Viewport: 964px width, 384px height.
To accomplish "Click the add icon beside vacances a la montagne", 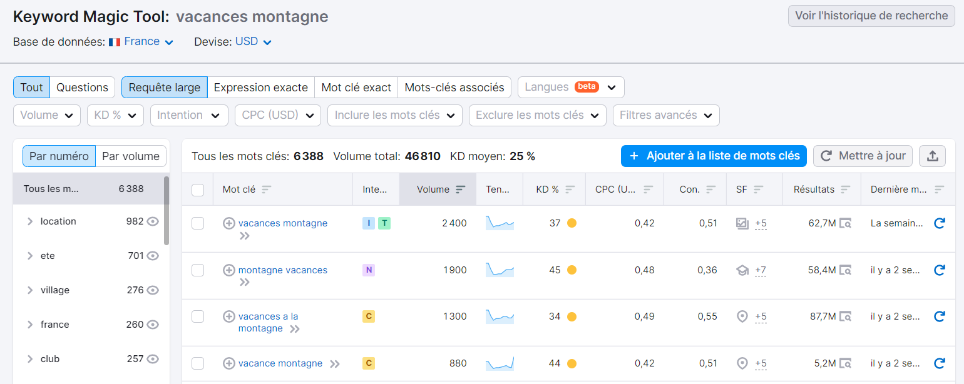I will (229, 316).
